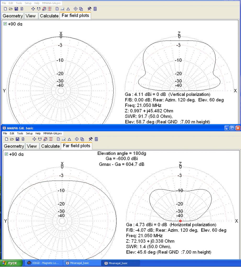The height and width of the screenshot is (267, 241).
Task: Click triangle icon in top window toolbar
Action: tap(68, 9)
